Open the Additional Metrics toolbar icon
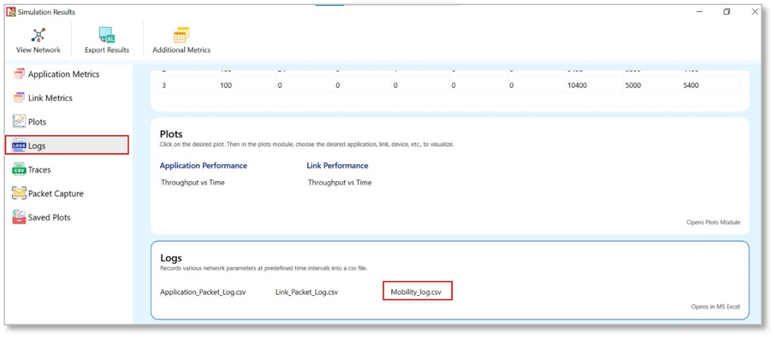This screenshot has width=774, height=337. pos(181,35)
